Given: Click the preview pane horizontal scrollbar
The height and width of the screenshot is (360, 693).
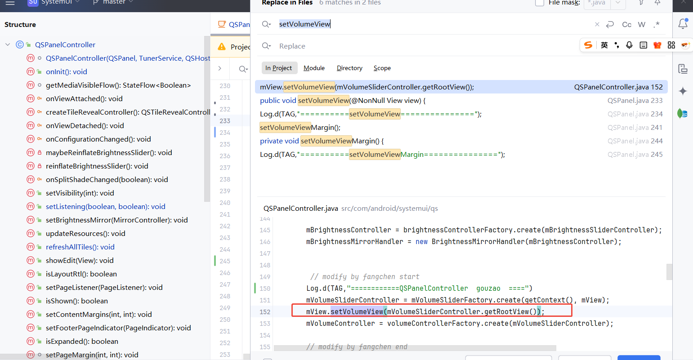Looking at the screenshot, I should tap(415, 348).
